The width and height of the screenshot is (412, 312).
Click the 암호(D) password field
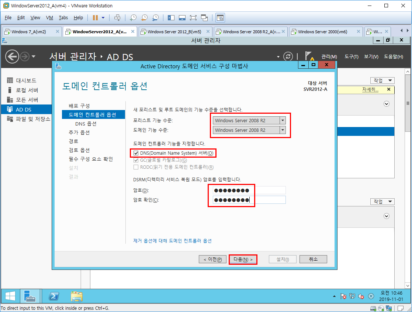click(249, 190)
